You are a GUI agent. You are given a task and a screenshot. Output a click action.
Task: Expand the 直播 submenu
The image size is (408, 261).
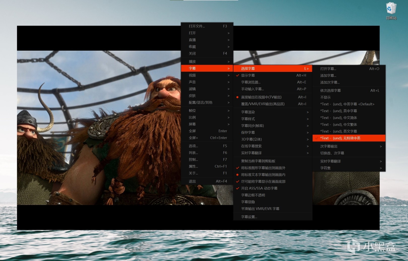(x=207, y=40)
